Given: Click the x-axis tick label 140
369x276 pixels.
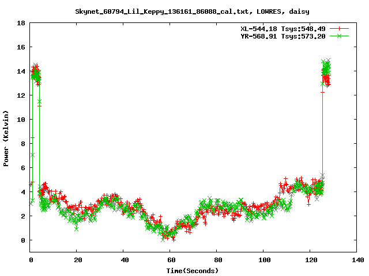Looking at the screenshot, I should click(x=357, y=260).
